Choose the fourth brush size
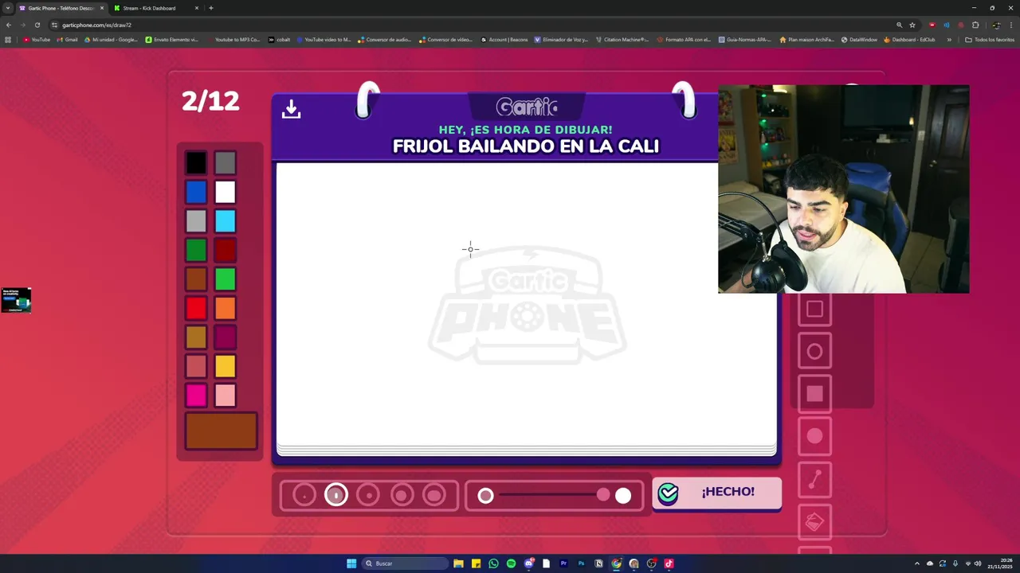1020x573 pixels. pos(401,495)
